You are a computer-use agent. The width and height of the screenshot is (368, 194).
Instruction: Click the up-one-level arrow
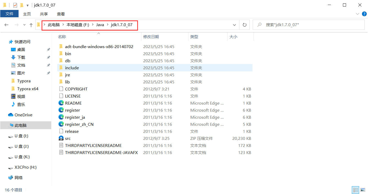point(31,25)
